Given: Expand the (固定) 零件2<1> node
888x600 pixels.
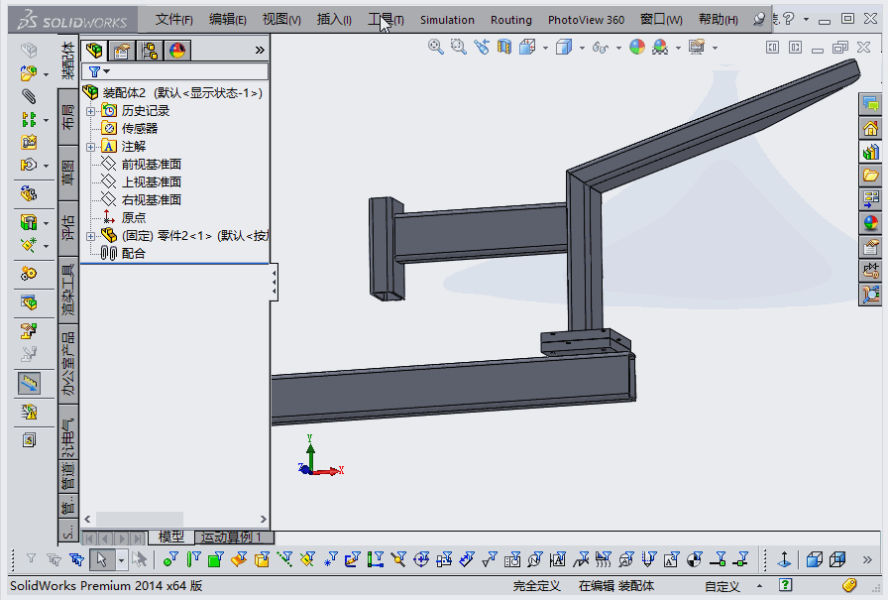Looking at the screenshot, I should [90, 236].
